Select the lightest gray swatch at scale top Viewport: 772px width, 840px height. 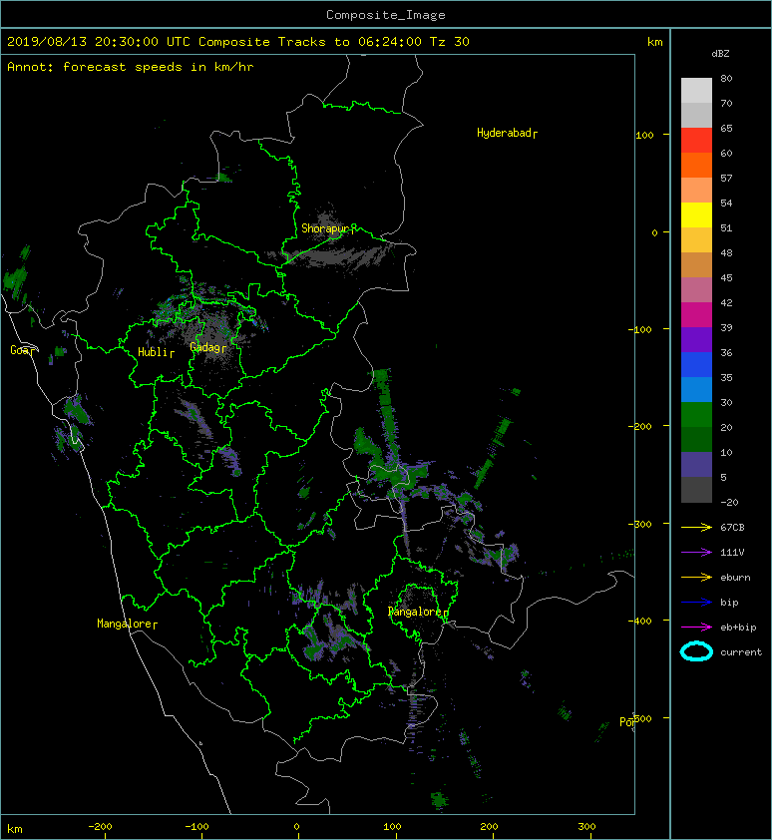click(x=696, y=91)
